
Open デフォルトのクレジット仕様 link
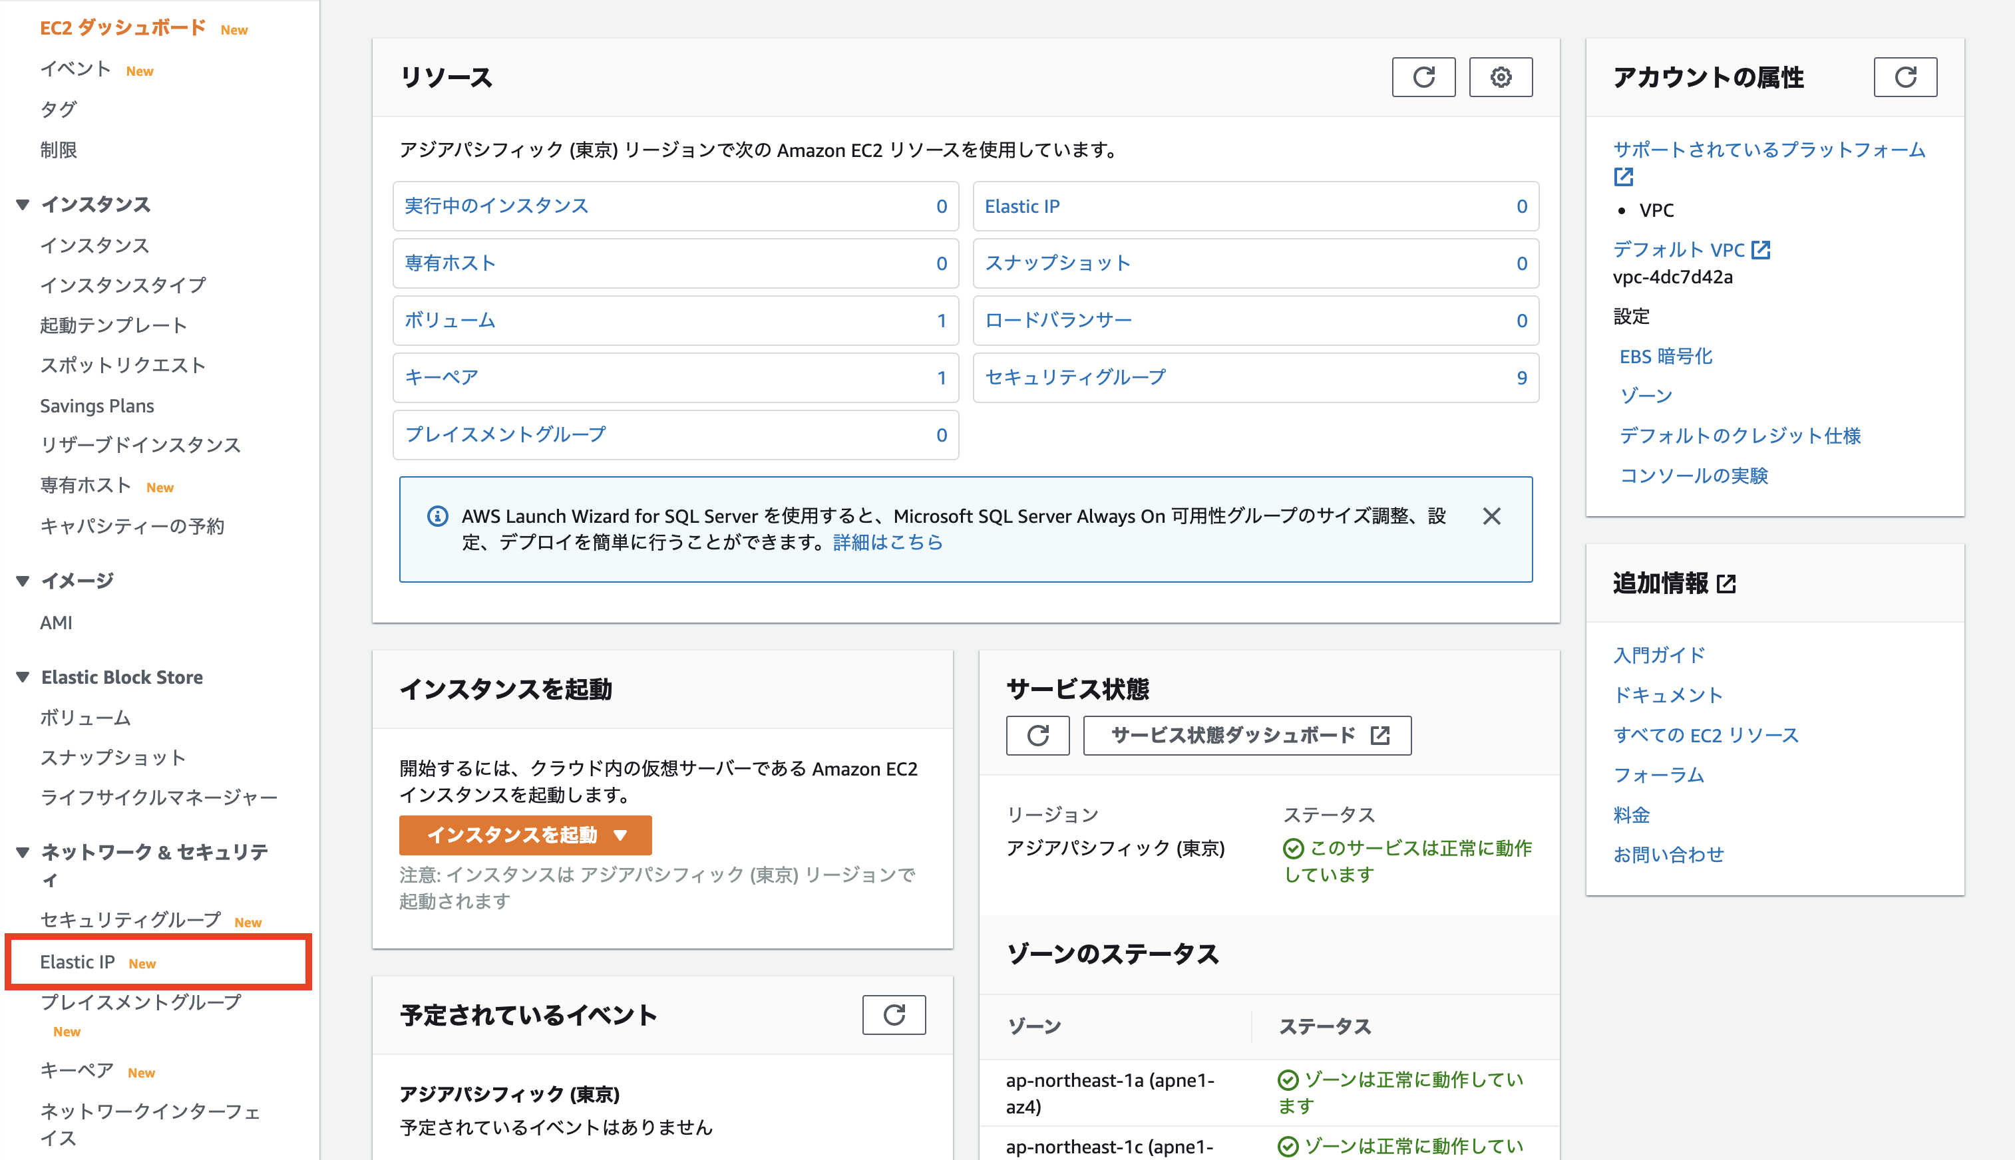(1740, 436)
